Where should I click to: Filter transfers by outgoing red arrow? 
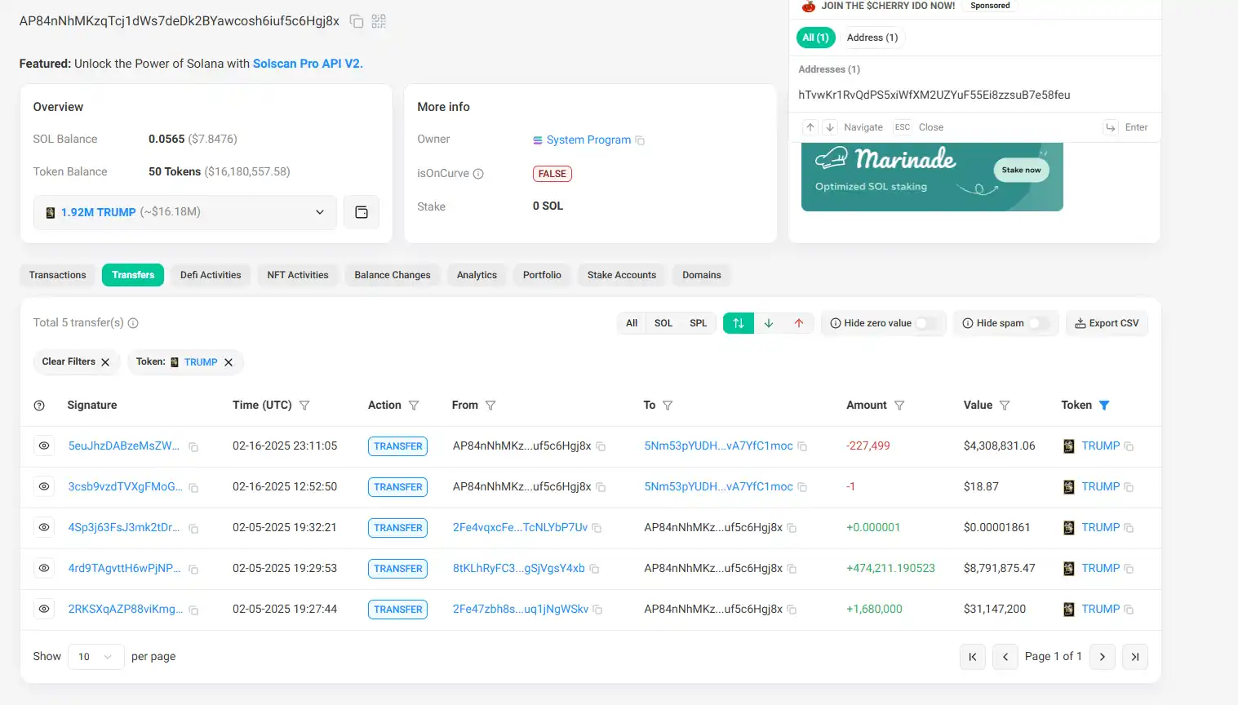tap(799, 323)
